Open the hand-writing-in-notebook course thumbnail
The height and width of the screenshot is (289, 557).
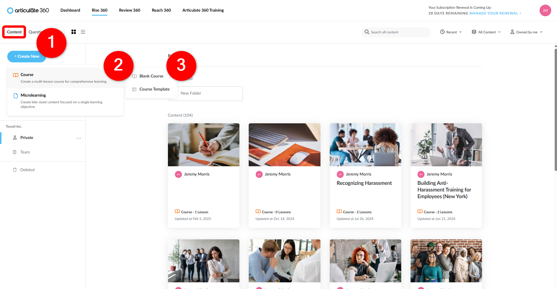(x=204, y=145)
